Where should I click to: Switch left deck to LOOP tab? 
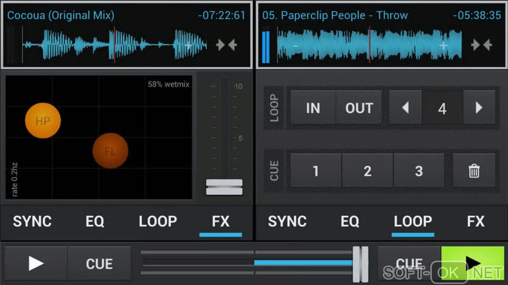[x=158, y=222]
